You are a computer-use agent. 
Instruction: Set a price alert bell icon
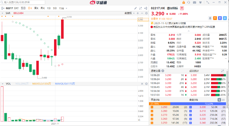coord(210,18)
